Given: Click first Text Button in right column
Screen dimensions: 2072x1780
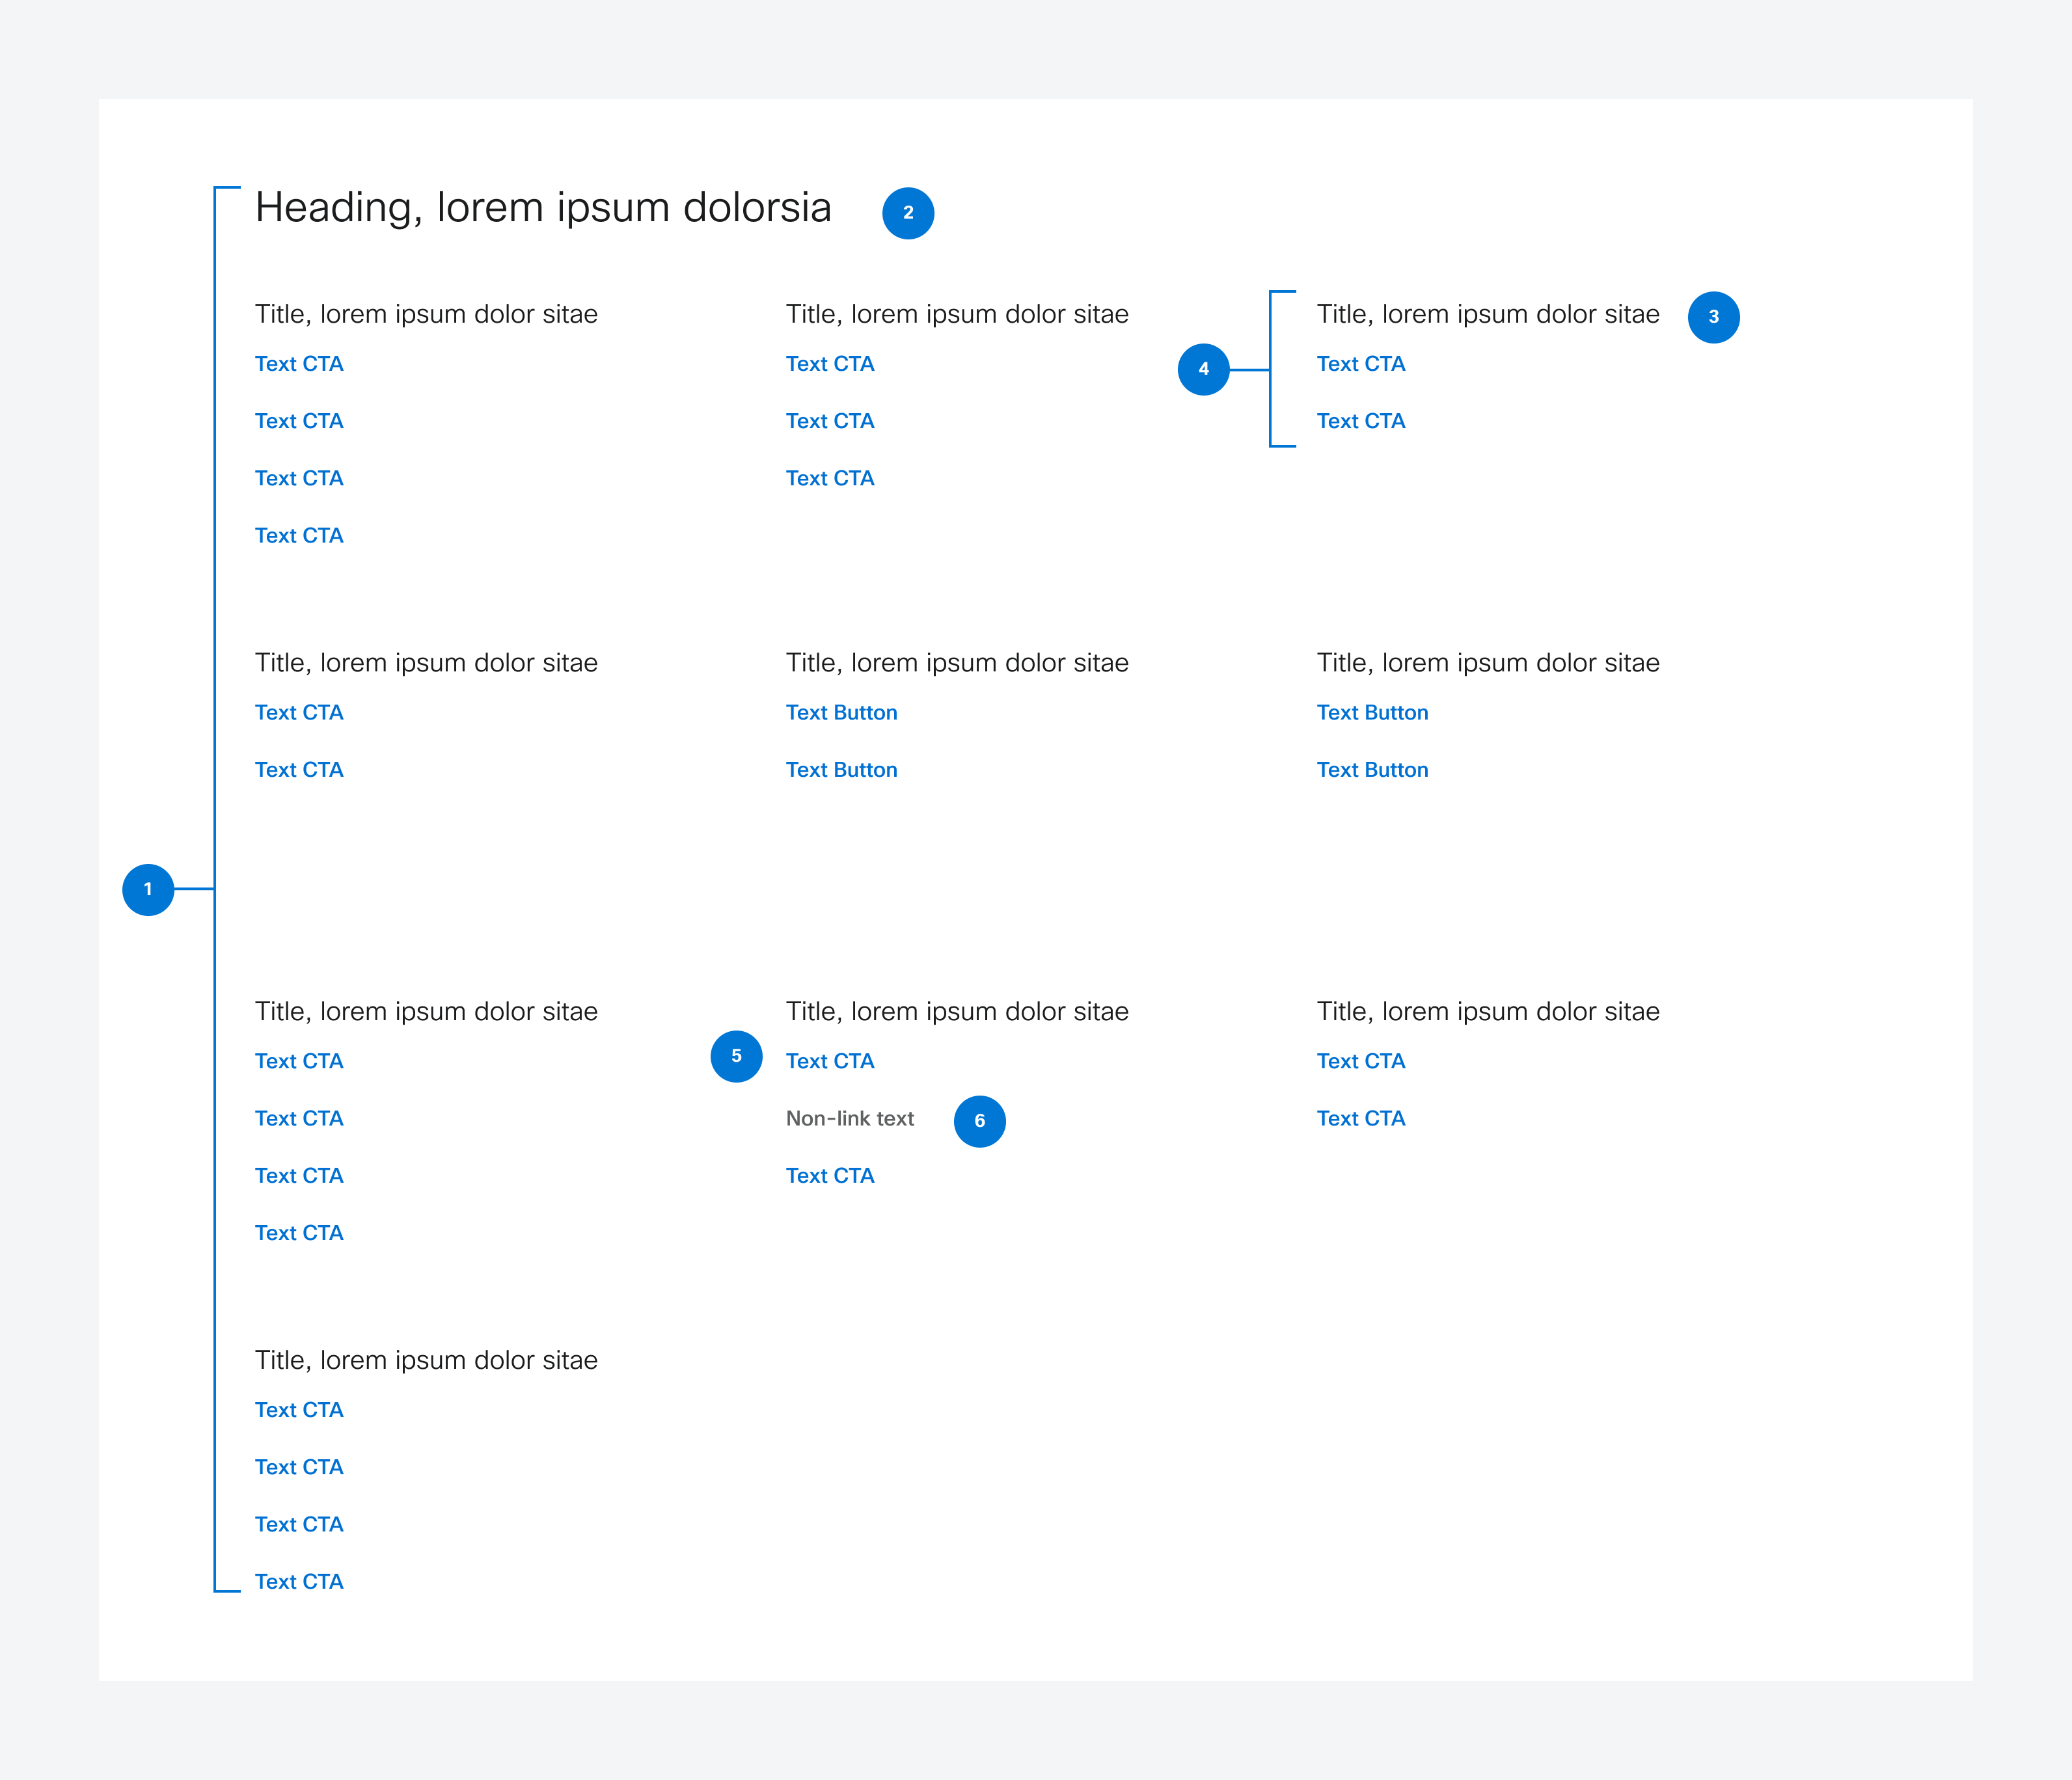Looking at the screenshot, I should [1372, 713].
